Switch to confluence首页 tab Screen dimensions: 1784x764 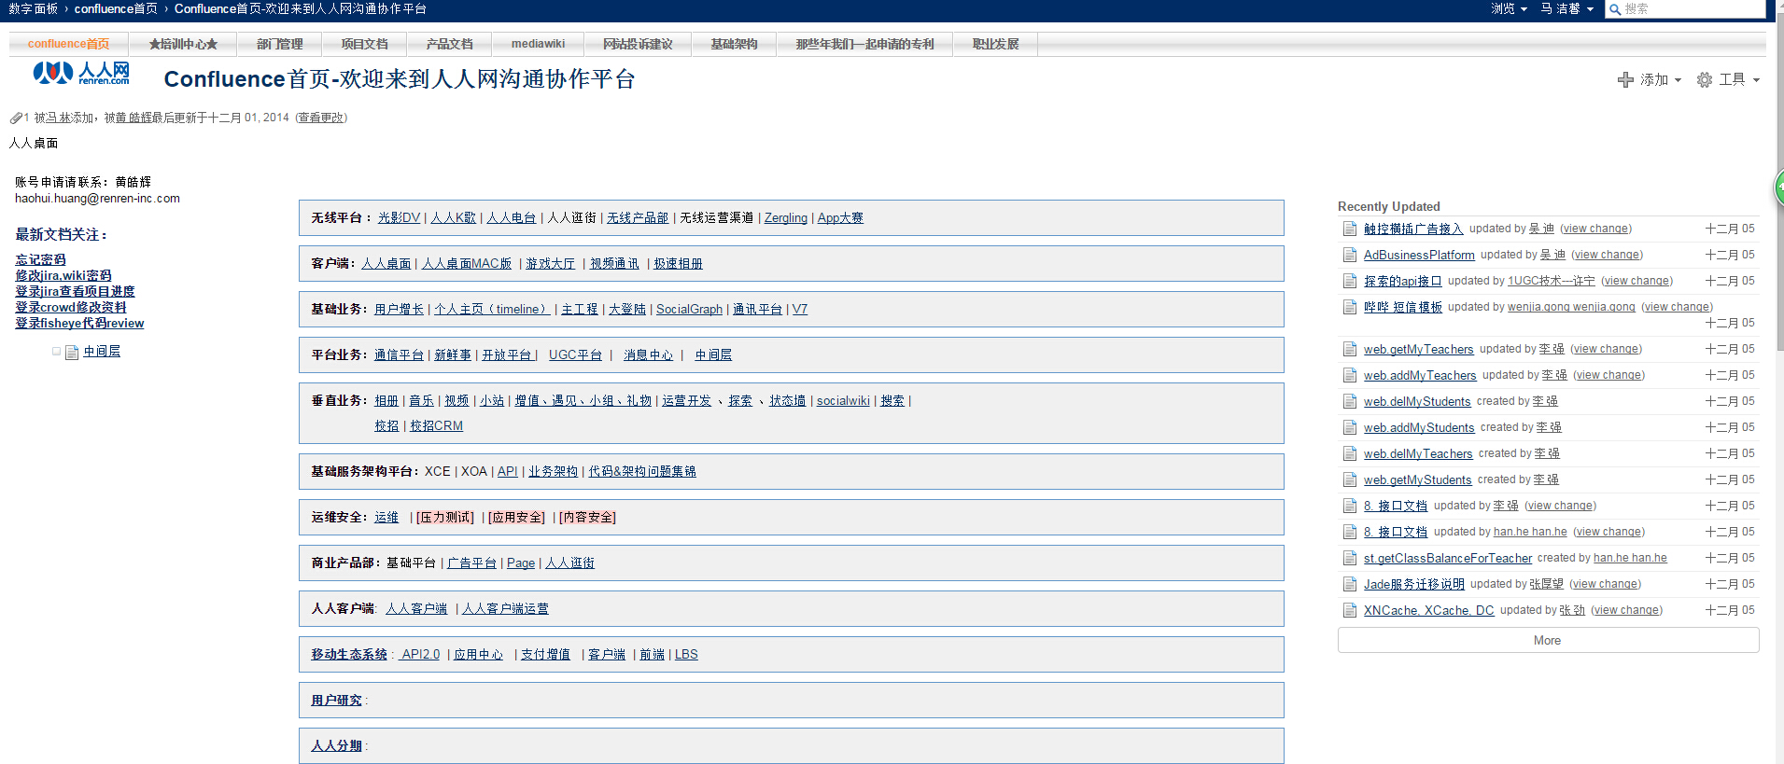click(68, 44)
